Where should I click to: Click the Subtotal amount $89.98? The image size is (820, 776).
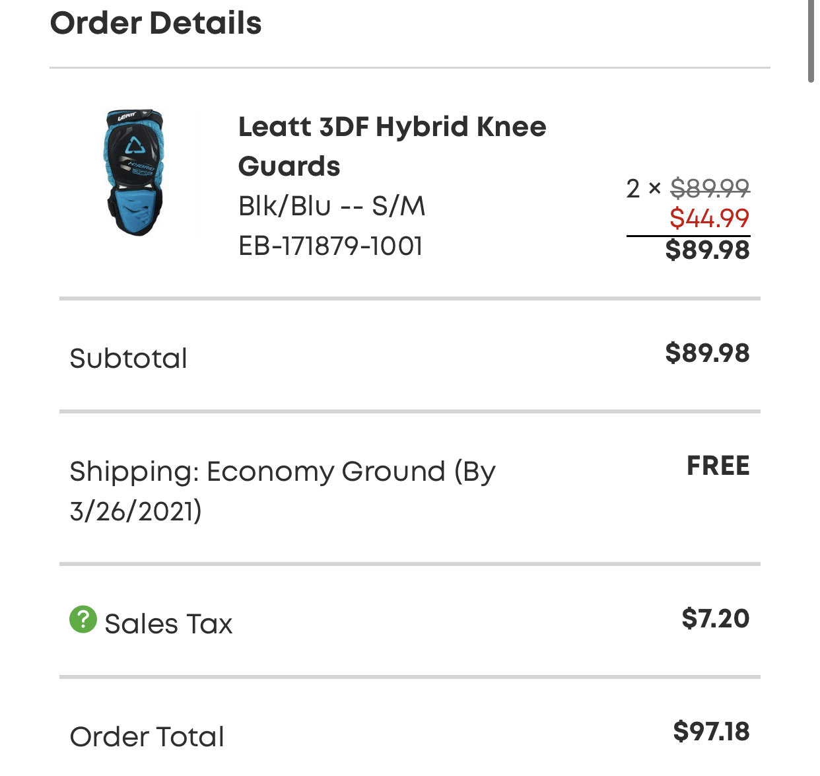(x=707, y=353)
